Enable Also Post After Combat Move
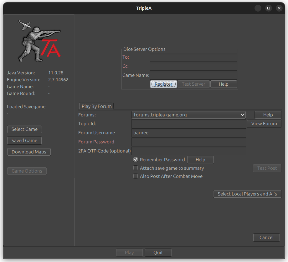Viewport: 288px width, 262px height. 136,176
